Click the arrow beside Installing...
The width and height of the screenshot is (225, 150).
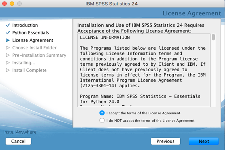(8, 63)
